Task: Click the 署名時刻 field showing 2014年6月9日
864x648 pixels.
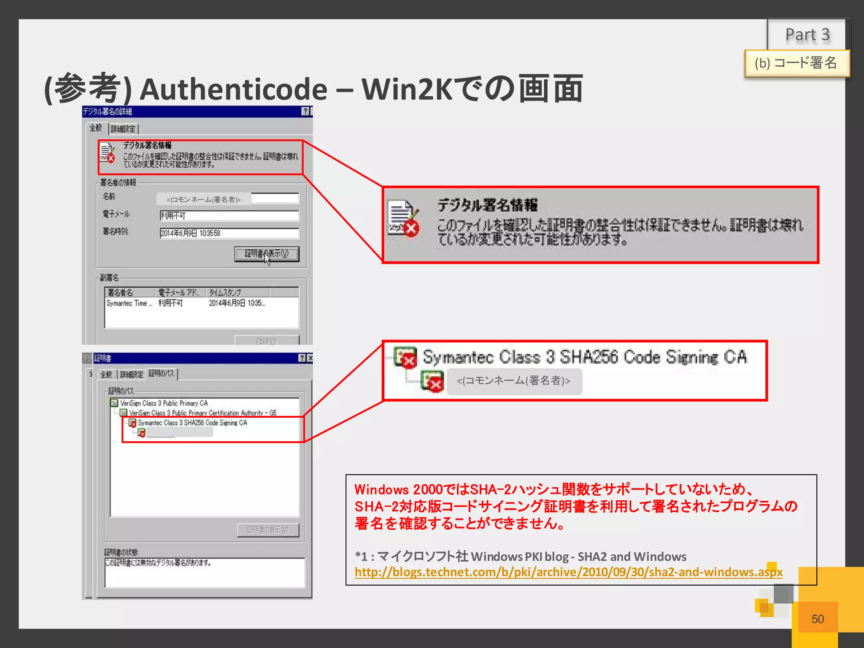Action: pyautogui.click(x=229, y=233)
